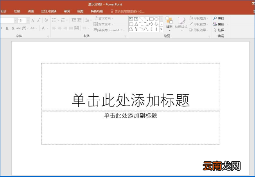Image resolution: width=255 pixels, height=177 pixels.
Task: Choose the oval shape
Action: [156, 19]
